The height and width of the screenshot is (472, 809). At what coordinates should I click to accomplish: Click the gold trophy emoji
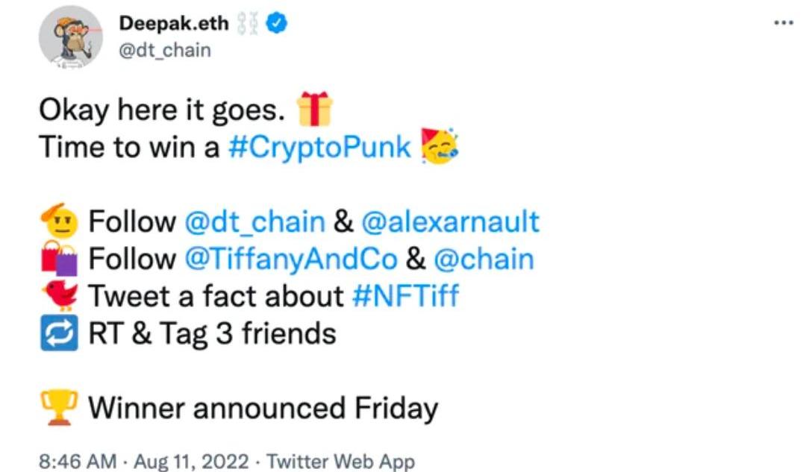60,408
